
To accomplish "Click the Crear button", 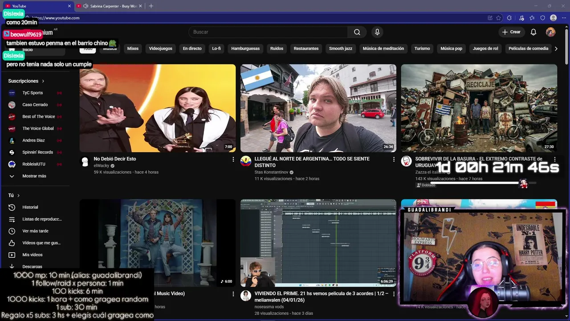I will point(511,32).
